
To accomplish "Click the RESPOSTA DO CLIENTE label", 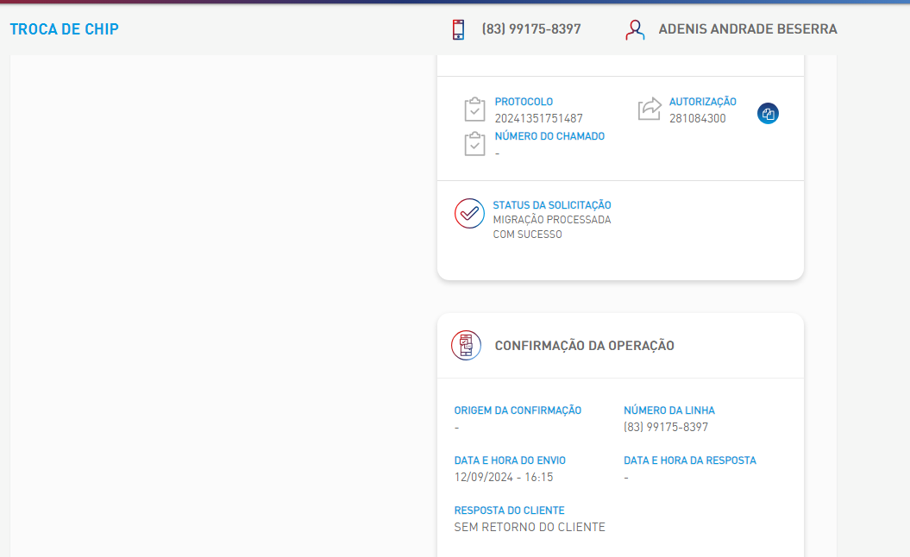I will tap(509, 510).
